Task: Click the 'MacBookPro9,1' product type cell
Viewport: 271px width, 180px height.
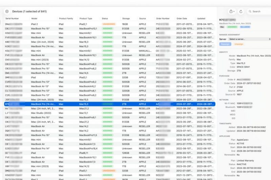Action: pos(88,118)
